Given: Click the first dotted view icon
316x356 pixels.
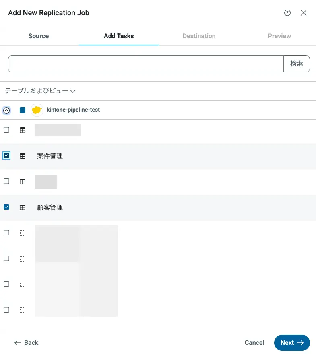Looking at the screenshot, I should tap(23, 233).
